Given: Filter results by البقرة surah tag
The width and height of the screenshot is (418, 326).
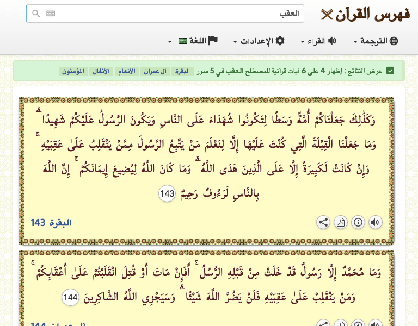Looking at the screenshot, I should (x=182, y=71).
